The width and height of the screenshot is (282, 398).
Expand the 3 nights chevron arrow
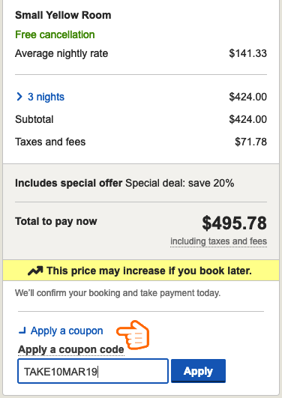[19, 97]
